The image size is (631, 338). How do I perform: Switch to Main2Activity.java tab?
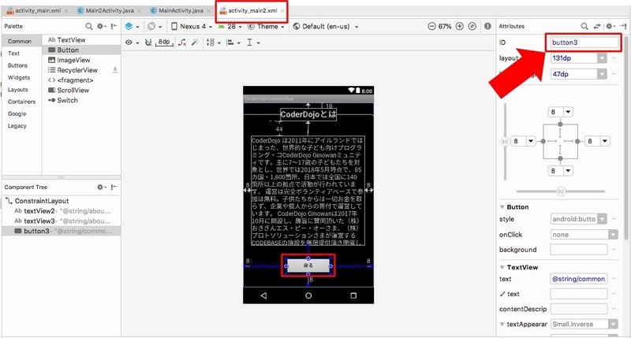pyautogui.click(x=110, y=10)
